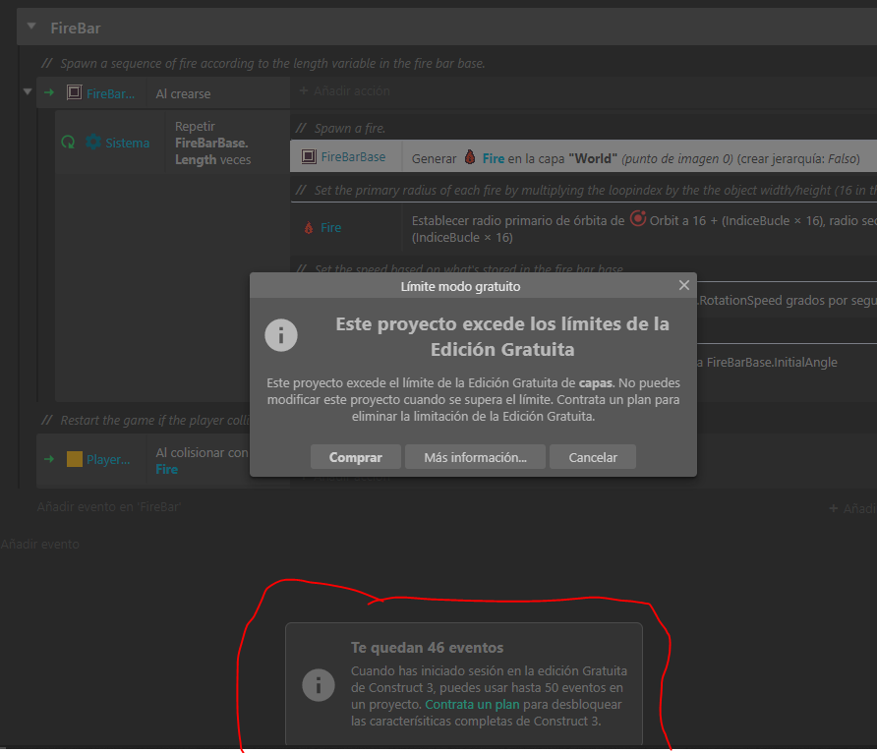Click the Te quedan 46 eventos heading

coord(428,648)
